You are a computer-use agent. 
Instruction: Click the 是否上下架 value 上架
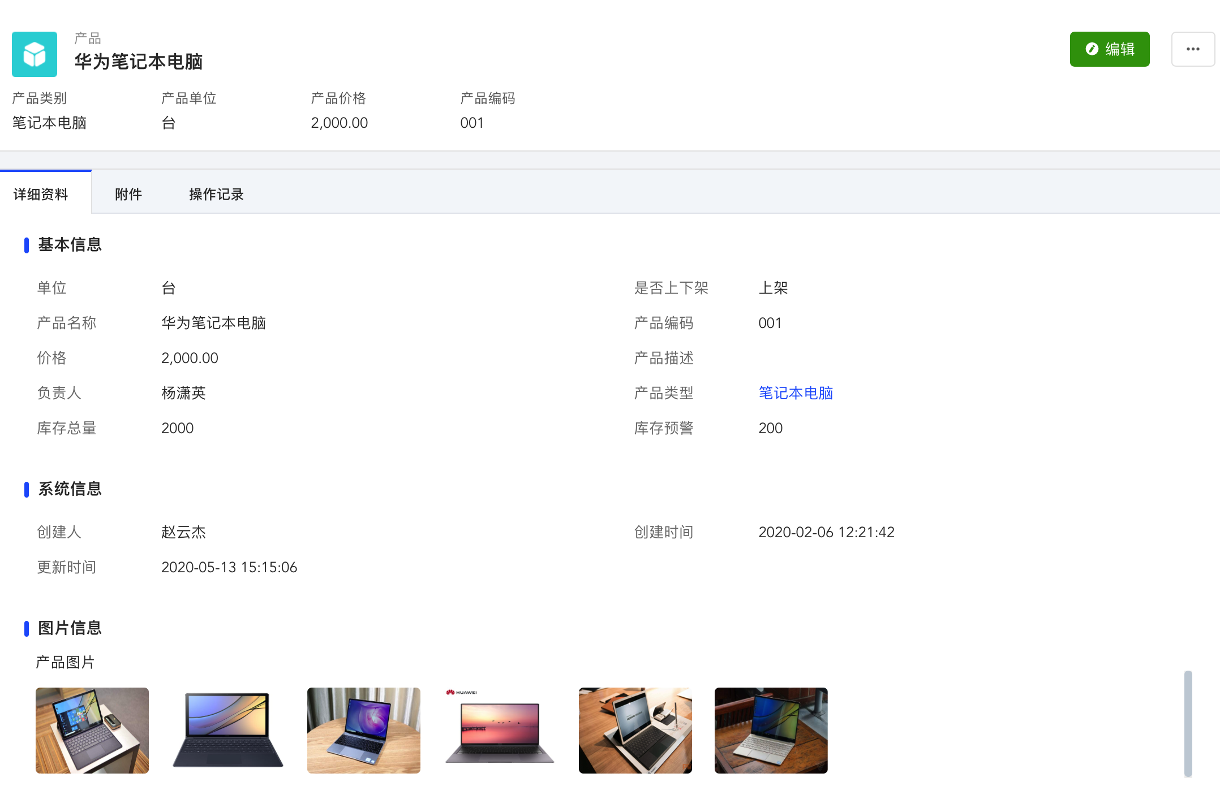(773, 288)
